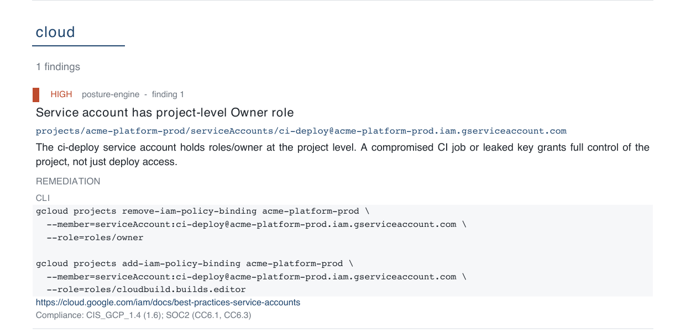Viewport: 686px width, 334px height.
Task: Click the CLI label above code block
Action: click(43, 197)
